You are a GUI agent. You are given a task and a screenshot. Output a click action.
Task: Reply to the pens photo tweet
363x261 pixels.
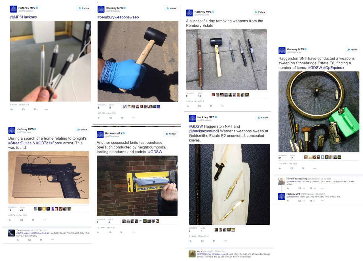pos(12,109)
